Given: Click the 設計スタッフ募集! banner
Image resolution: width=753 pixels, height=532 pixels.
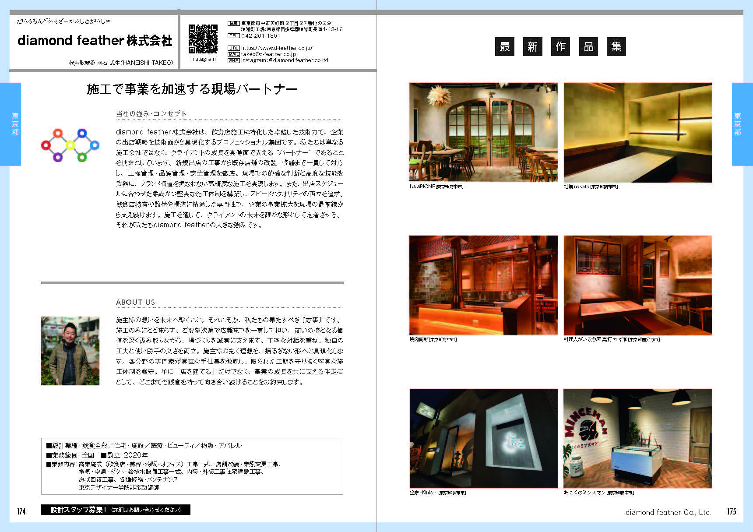Looking at the screenshot, I should [116, 510].
